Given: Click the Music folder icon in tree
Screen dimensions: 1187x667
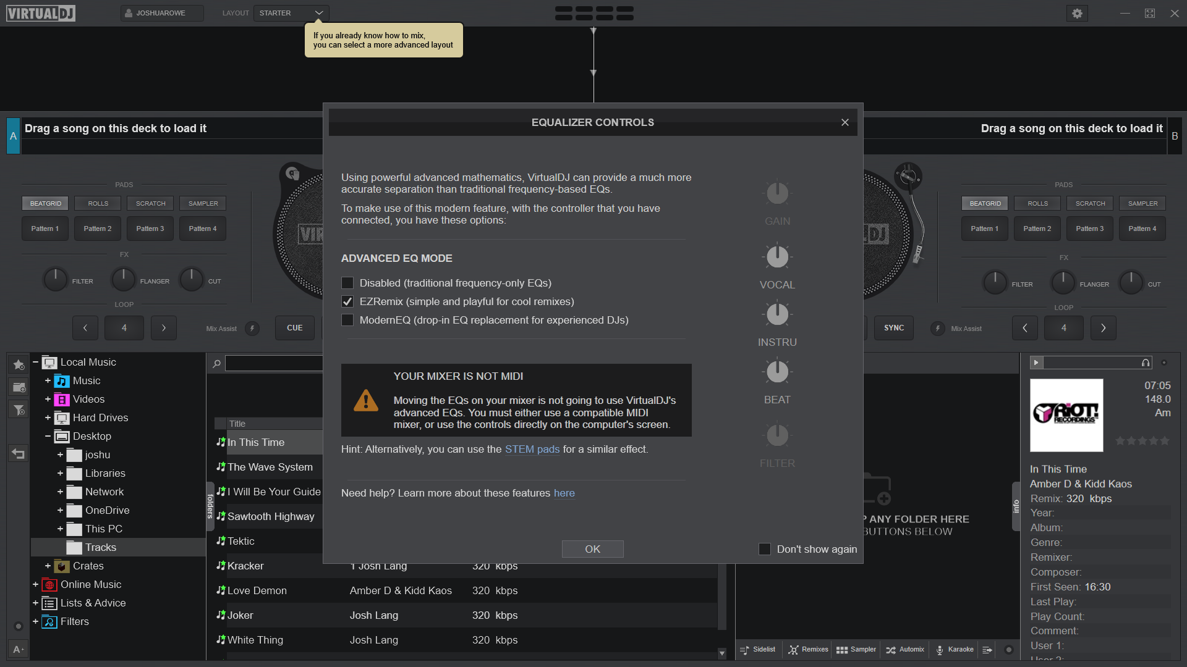Looking at the screenshot, I should [62, 381].
